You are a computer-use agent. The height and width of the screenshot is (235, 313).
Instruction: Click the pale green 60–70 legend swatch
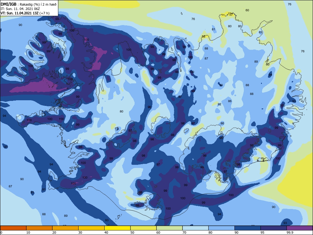pos(169,228)
